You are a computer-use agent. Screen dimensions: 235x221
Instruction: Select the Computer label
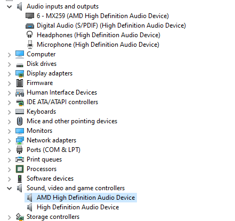41,54
